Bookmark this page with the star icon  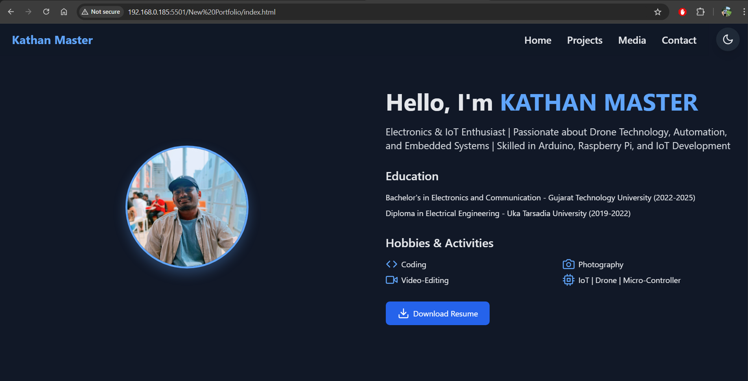pos(658,12)
